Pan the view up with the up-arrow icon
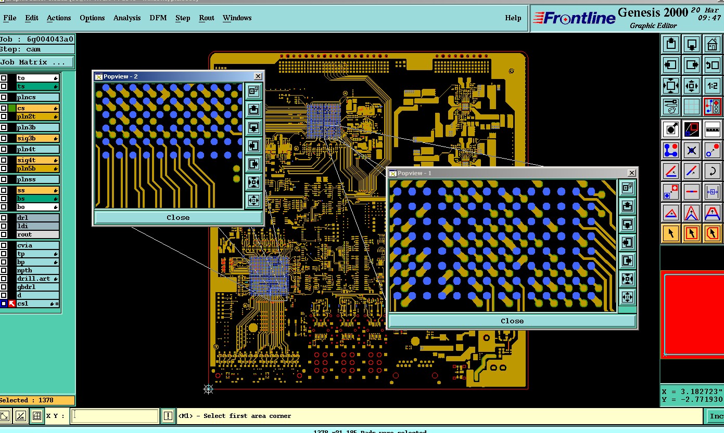The image size is (724, 433). tap(671, 44)
